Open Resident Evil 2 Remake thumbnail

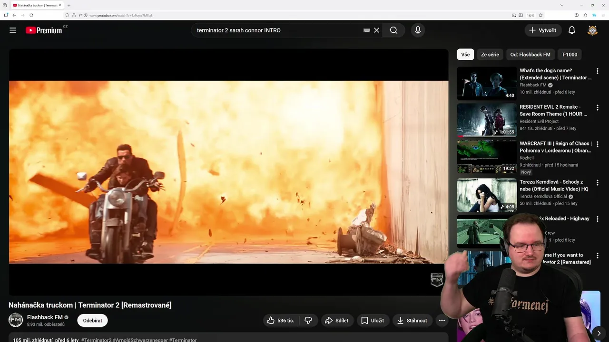point(487,120)
